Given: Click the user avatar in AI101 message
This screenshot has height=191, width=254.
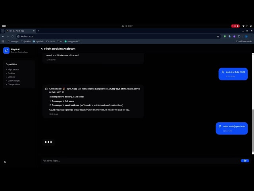Looking at the screenshot, I should pos(223,72).
